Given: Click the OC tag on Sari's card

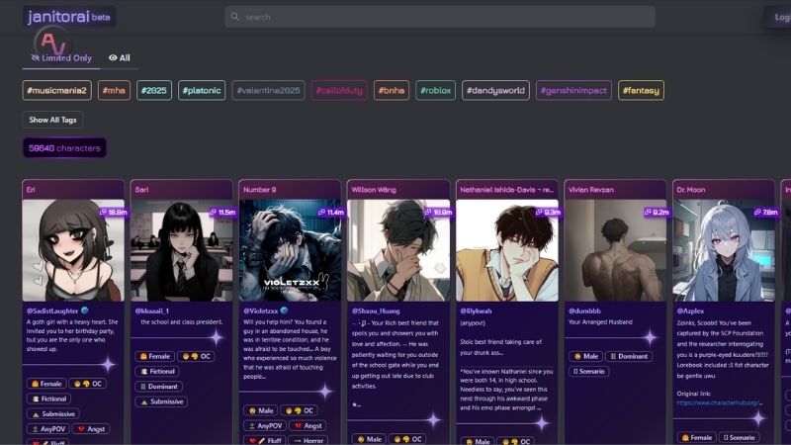Looking at the screenshot, I should point(196,356).
